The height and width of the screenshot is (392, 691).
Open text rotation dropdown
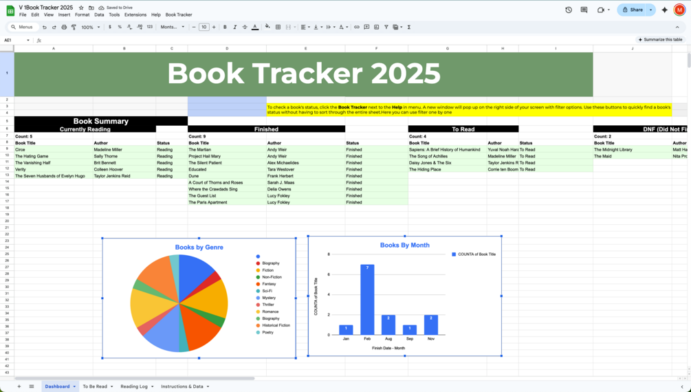343,27
